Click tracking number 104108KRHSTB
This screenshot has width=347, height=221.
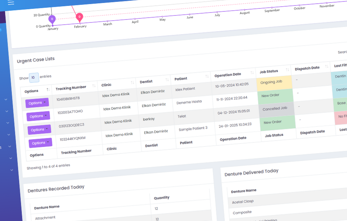click(x=68, y=99)
